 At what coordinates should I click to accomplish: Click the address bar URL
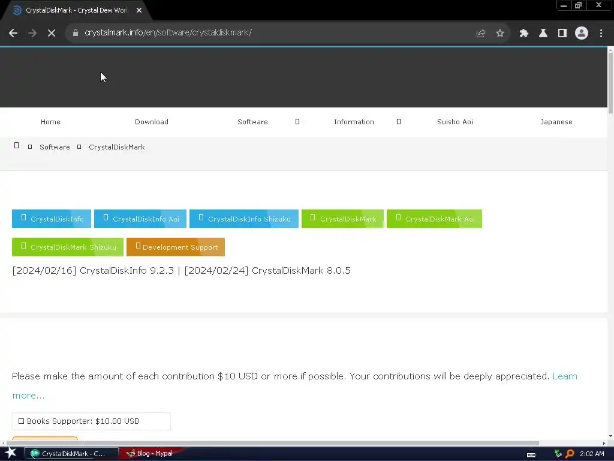168,32
